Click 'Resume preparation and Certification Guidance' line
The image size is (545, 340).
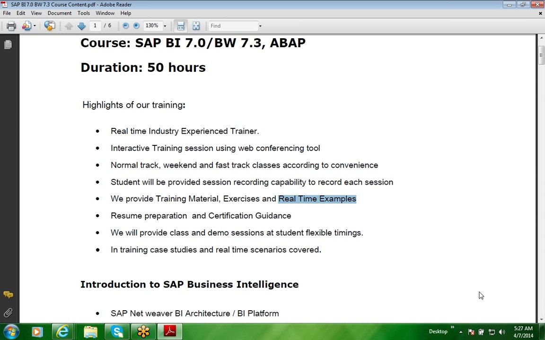click(x=201, y=216)
